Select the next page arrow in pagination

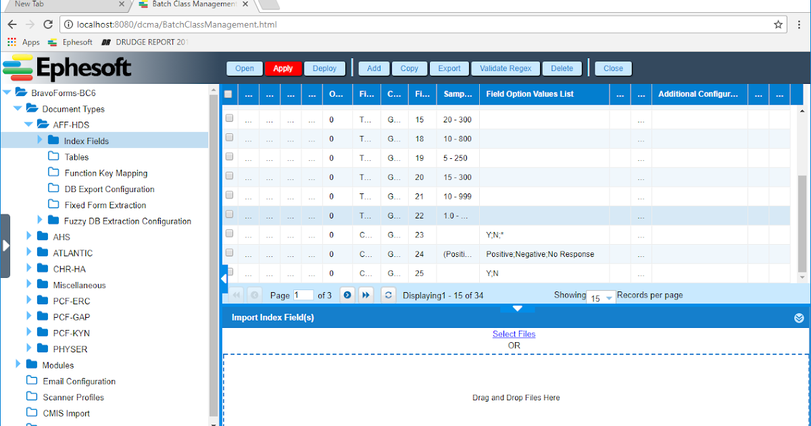347,295
